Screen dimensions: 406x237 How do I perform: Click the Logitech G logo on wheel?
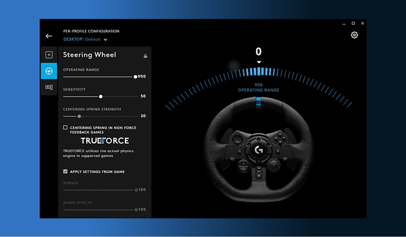click(259, 149)
